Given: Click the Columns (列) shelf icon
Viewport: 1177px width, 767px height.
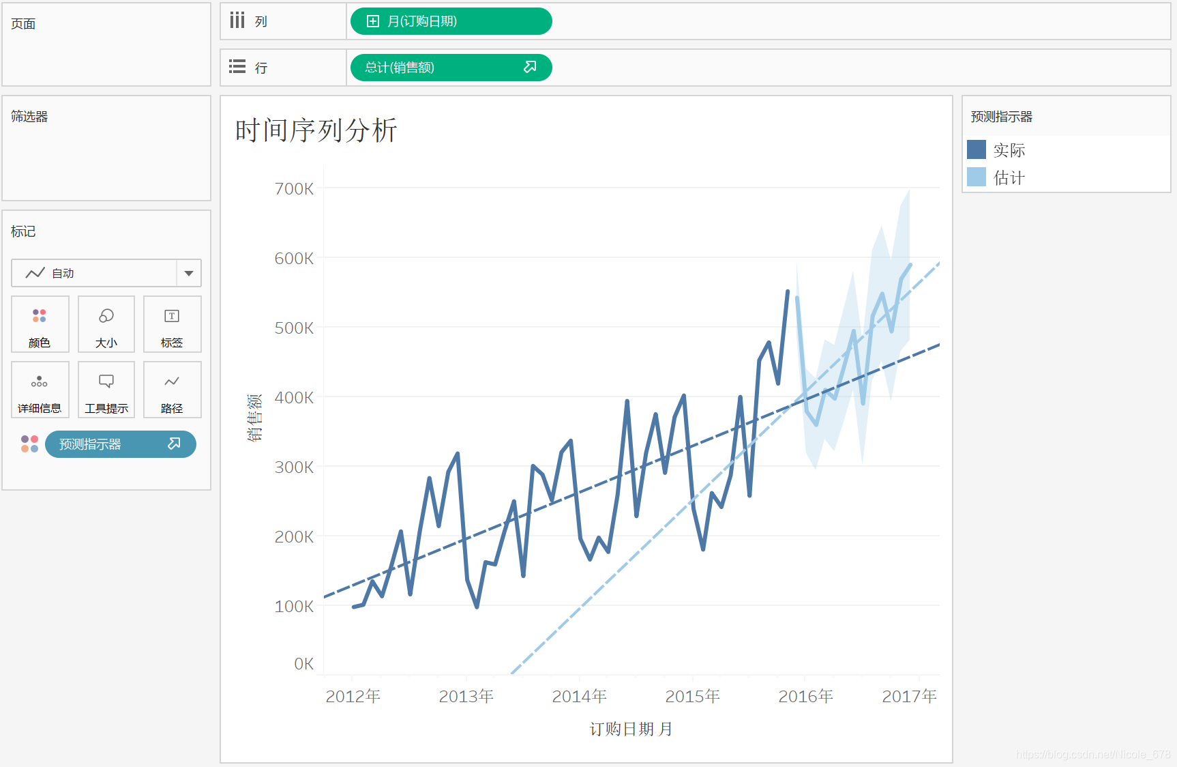Looking at the screenshot, I should click(237, 20).
